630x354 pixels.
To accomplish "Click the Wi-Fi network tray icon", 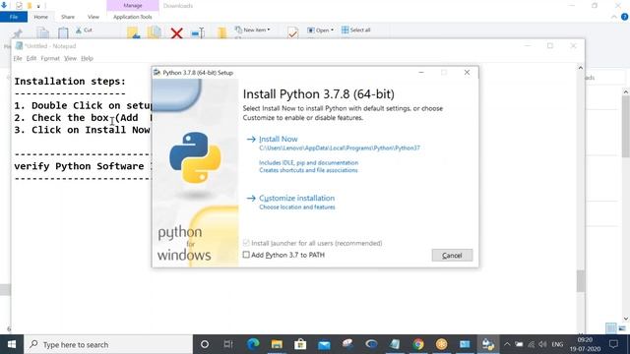I will point(532,344).
